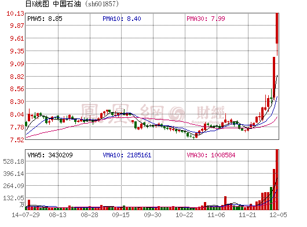This screenshot has height=227, width=307.
Task: Click the 396.14 volume axis label
Action: coord(13,174)
